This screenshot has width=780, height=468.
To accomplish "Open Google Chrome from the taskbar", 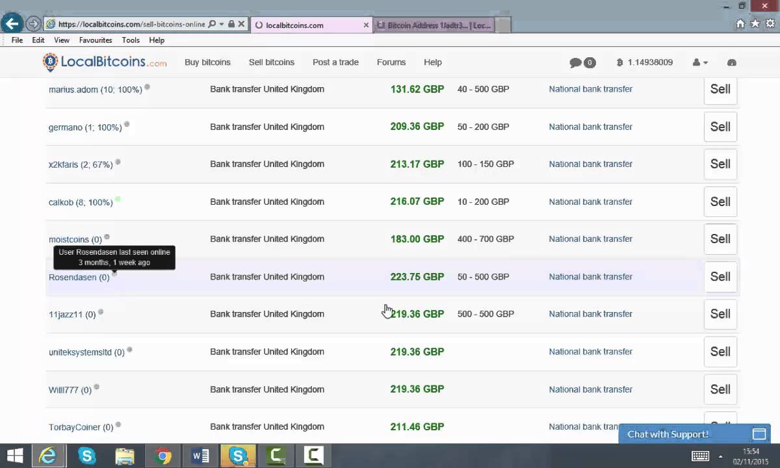I will click(163, 456).
